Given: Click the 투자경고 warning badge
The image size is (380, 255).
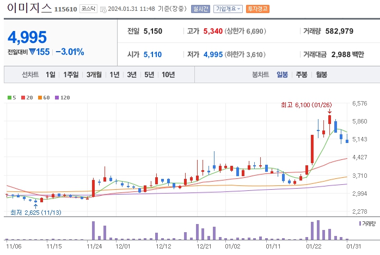Looking at the screenshot, I should 258,9.
